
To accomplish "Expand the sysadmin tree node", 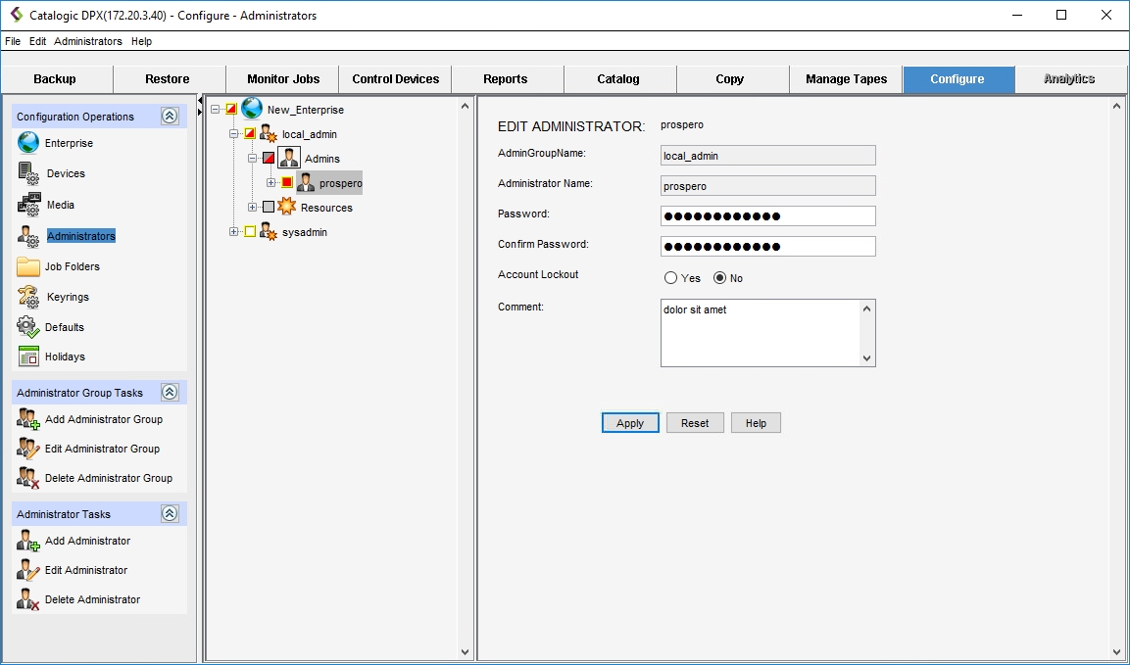I will pos(234,232).
